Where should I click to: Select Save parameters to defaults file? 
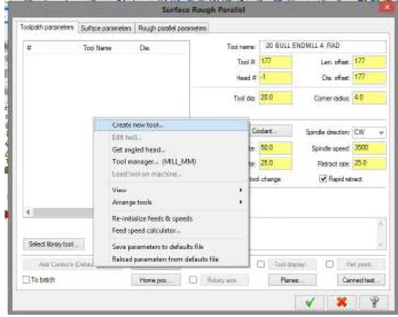[170, 247]
